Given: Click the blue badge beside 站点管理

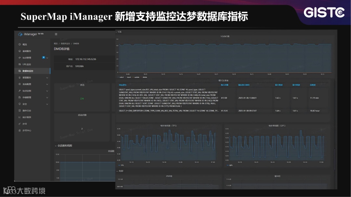Looking at the screenshot, I should click(x=44, y=57).
